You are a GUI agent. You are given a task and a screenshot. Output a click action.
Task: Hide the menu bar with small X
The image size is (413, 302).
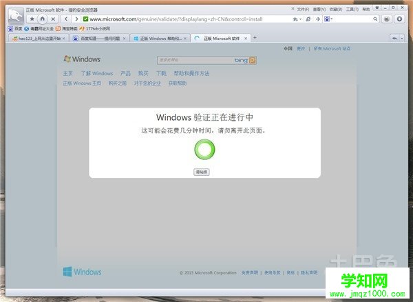pyautogui.click(x=293, y=9)
